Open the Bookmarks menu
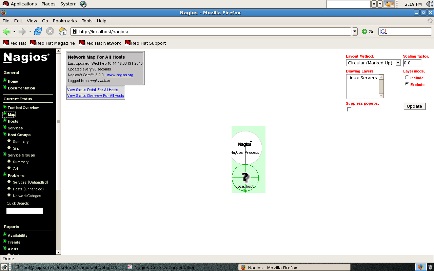The height and width of the screenshot is (271, 434). 65,21
